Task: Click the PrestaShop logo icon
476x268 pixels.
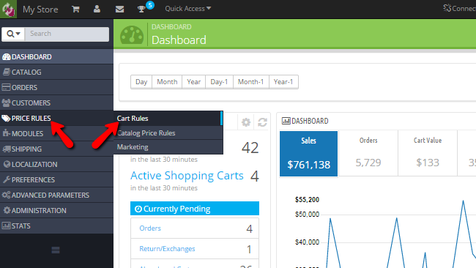Action: [x=8, y=9]
